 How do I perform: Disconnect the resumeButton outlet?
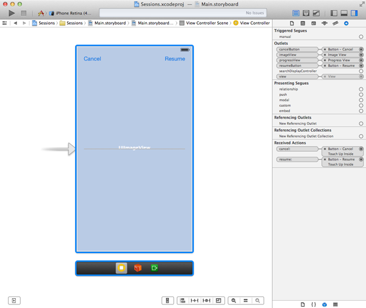(x=325, y=66)
